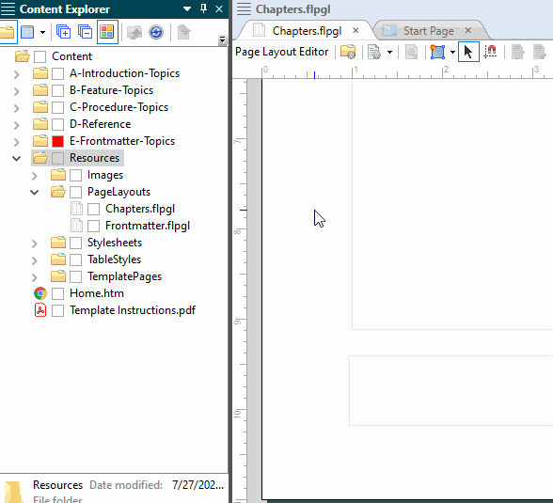Expand the A-Introduction-Topics folder
The image size is (553, 503).
16,74
